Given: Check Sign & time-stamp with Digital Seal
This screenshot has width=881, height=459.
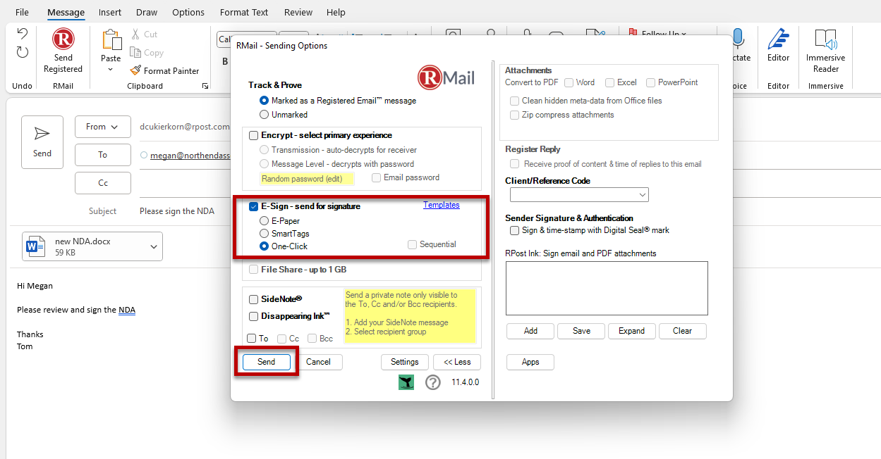Looking at the screenshot, I should (514, 230).
